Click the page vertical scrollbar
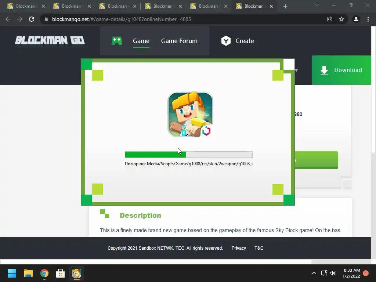The height and width of the screenshot is (282, 376). (x=373, y=89)
